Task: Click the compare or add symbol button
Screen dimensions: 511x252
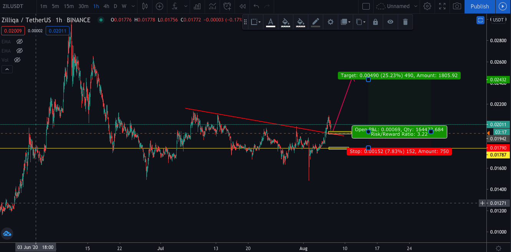Action: tap(159, 6)
